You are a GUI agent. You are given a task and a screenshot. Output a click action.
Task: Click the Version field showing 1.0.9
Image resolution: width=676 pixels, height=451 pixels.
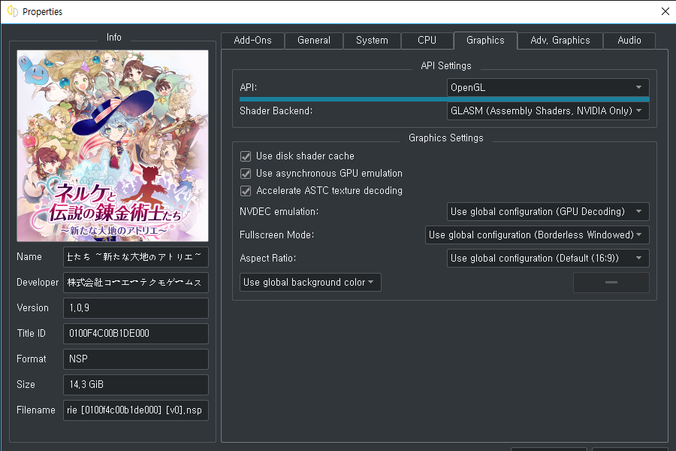[136, 308]
